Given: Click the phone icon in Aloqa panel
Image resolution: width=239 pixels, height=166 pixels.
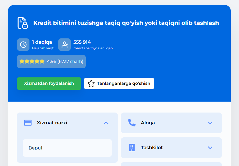Looking at the screenshot, I should click(132, 123).
